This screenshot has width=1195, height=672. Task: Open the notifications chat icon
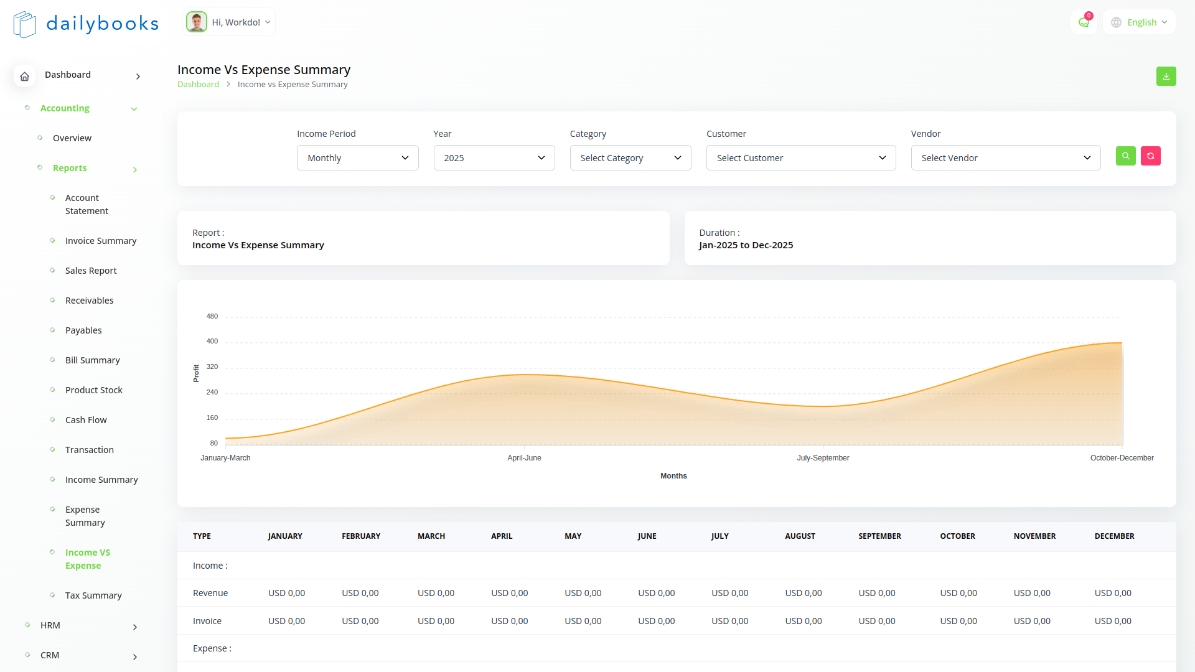pos(1084,22)
